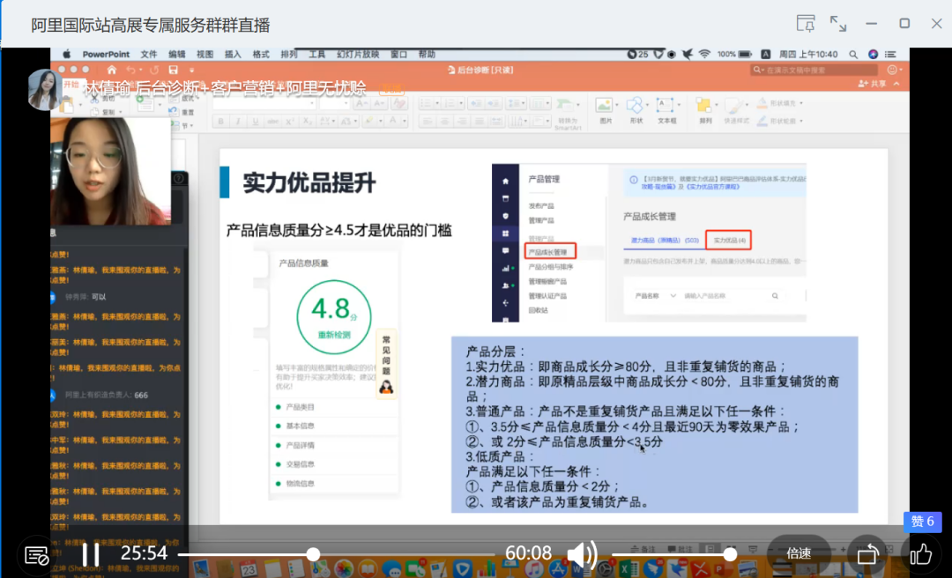Viewport: 952px width, 578px height.
Task: Open the 帮助 menu
Action: [427, 55]
